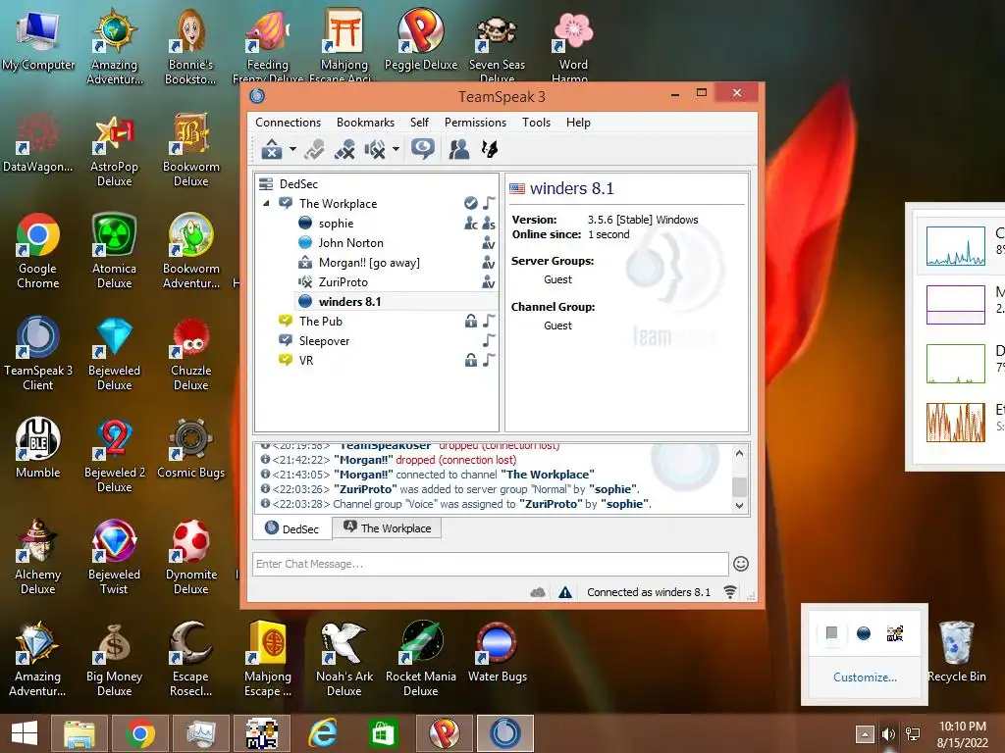Click the music note icon on The Workplace
Viewport: 1005px width, 753px height.
489,203
